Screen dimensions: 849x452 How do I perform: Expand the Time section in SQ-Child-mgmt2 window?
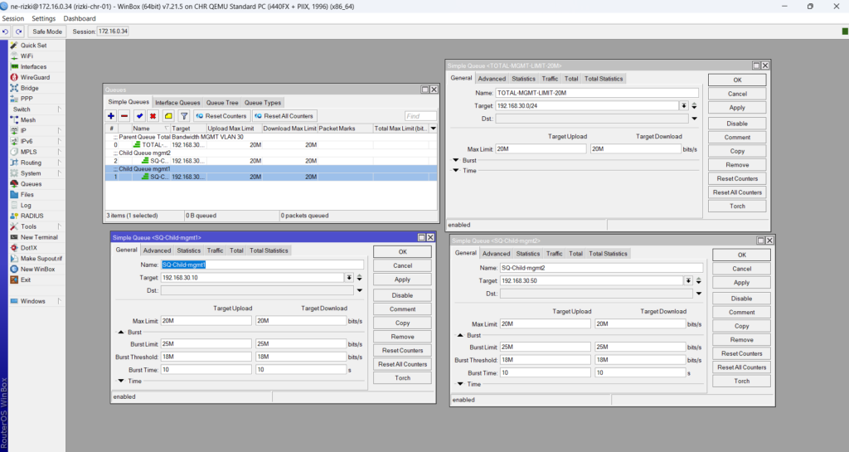coord(460,384)
